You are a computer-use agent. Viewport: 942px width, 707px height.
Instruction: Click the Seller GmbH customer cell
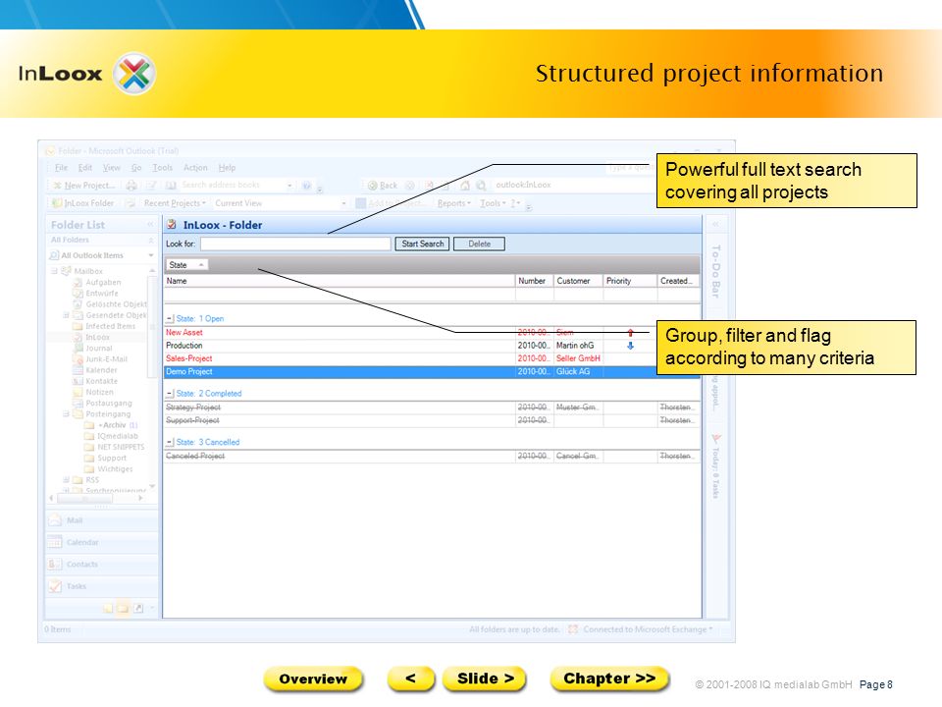click(x=578, y=358)
